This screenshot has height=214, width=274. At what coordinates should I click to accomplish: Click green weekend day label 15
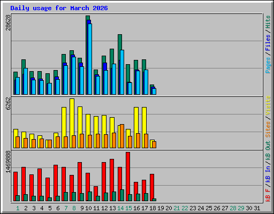[x=128, y=208]
